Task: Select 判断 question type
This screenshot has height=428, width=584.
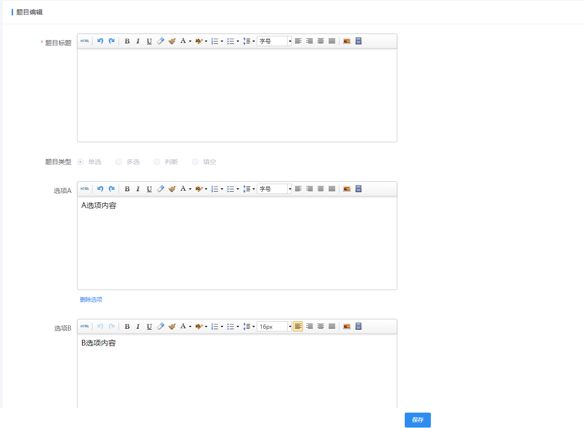Action: click(157, 162)
